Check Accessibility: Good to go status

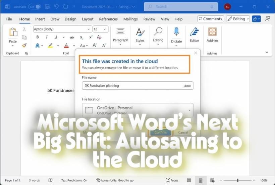coord(115,180)
